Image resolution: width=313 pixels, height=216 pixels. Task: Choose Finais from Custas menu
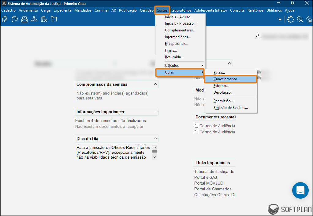pos(181,50)
